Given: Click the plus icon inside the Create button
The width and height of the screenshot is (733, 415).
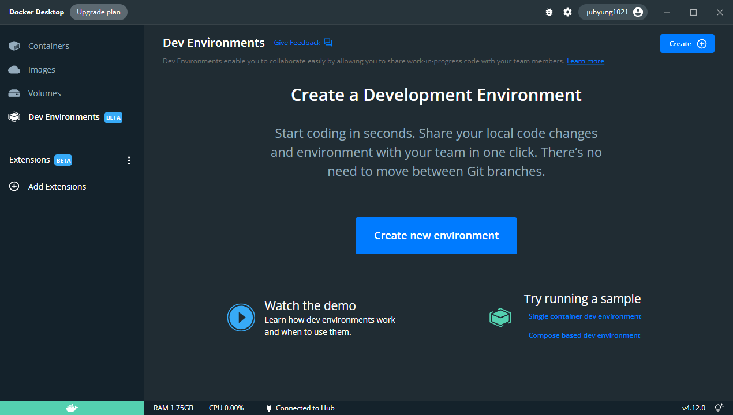Looking at the screenshot, I should (702, 44).
